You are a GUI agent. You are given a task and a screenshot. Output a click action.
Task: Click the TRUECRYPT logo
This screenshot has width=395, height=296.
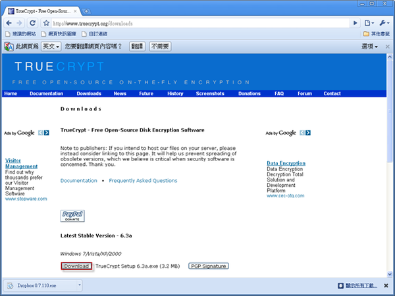[59, 66]
